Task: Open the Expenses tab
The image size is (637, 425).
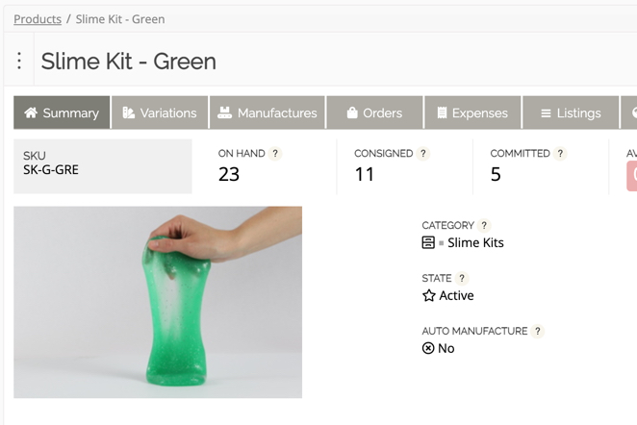Action: (x=472, y=112)
